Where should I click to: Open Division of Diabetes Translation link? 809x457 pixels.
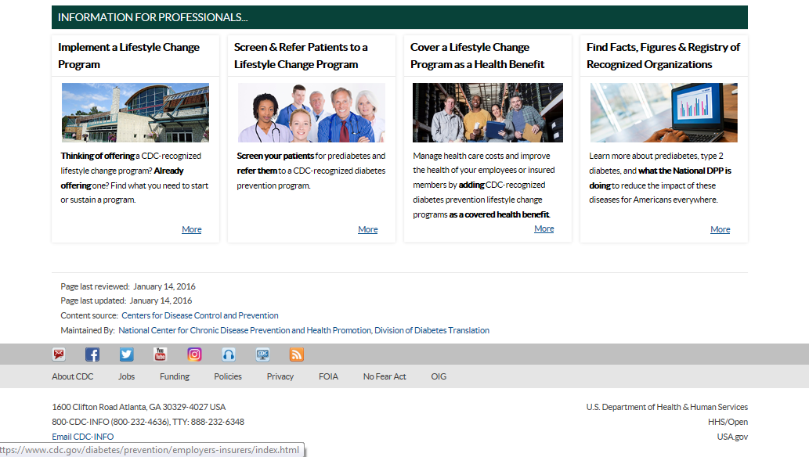(x=432, y=330)
